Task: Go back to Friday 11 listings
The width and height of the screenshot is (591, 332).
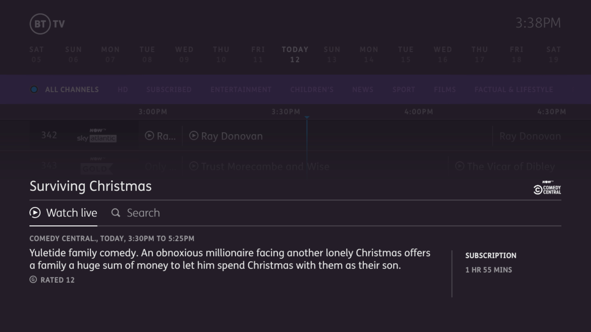Action: point(258,54)
